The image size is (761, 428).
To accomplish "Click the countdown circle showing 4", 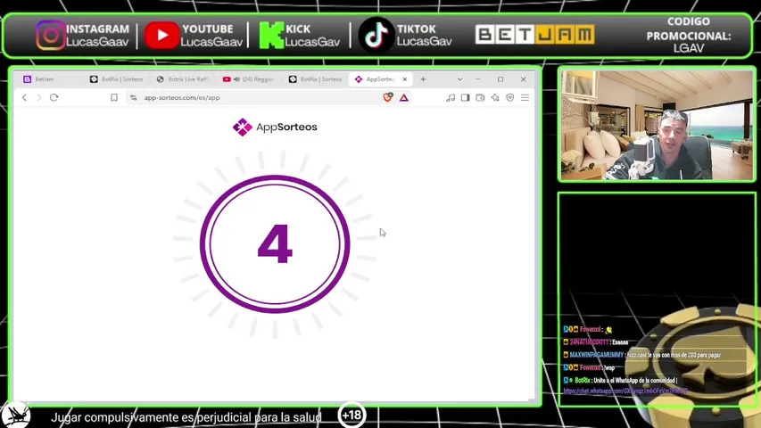I will (x=275, y=244).
